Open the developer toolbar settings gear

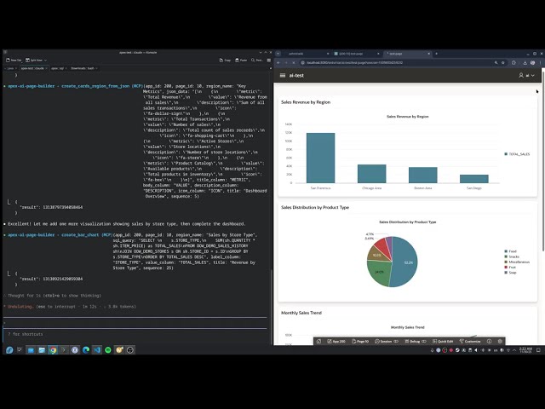(x=500, y=341)
